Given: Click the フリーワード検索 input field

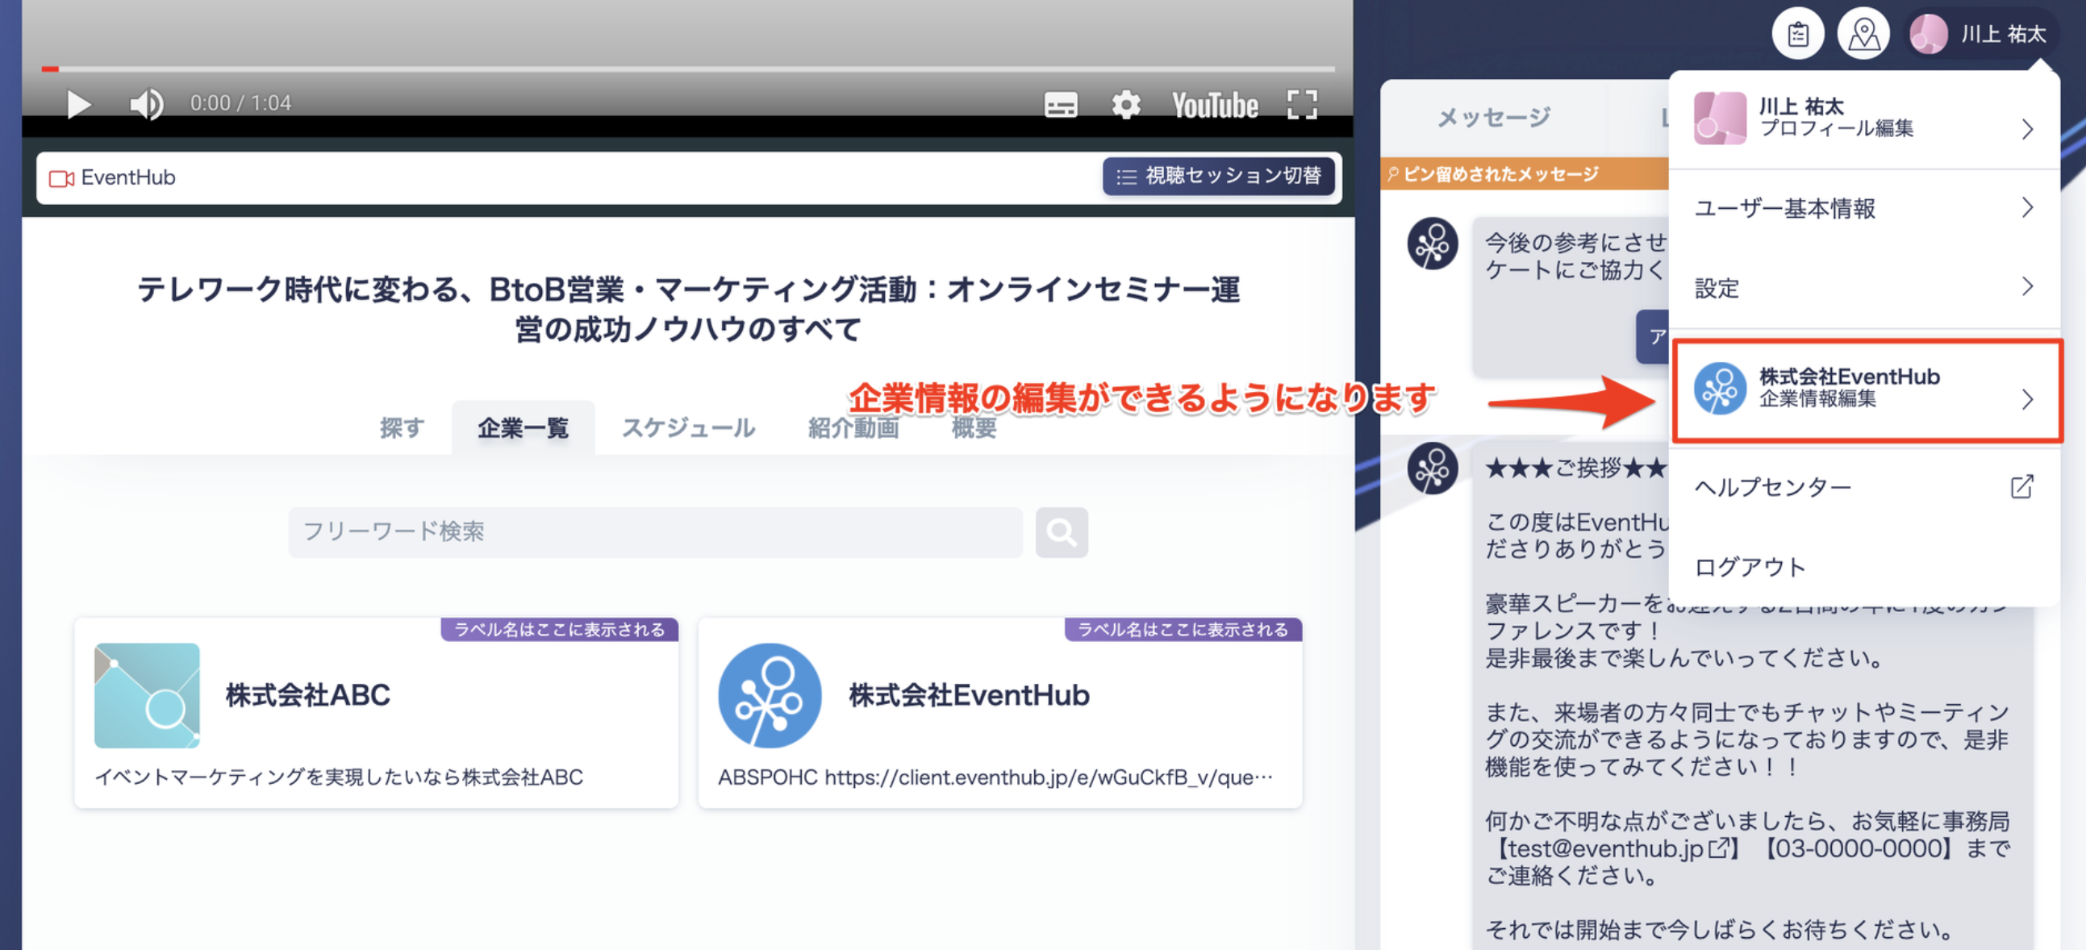Looking at the screenshot, I should (655, 532).
